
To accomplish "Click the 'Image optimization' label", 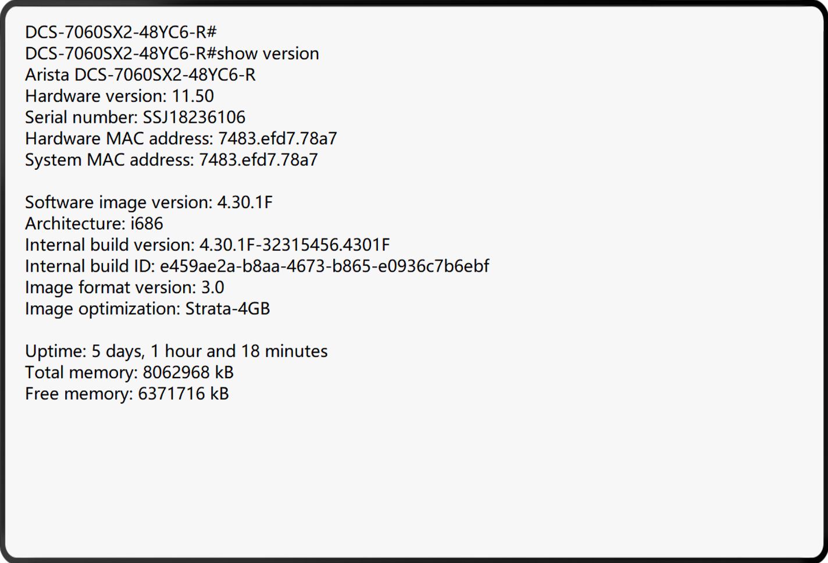I will coord(102,309).
